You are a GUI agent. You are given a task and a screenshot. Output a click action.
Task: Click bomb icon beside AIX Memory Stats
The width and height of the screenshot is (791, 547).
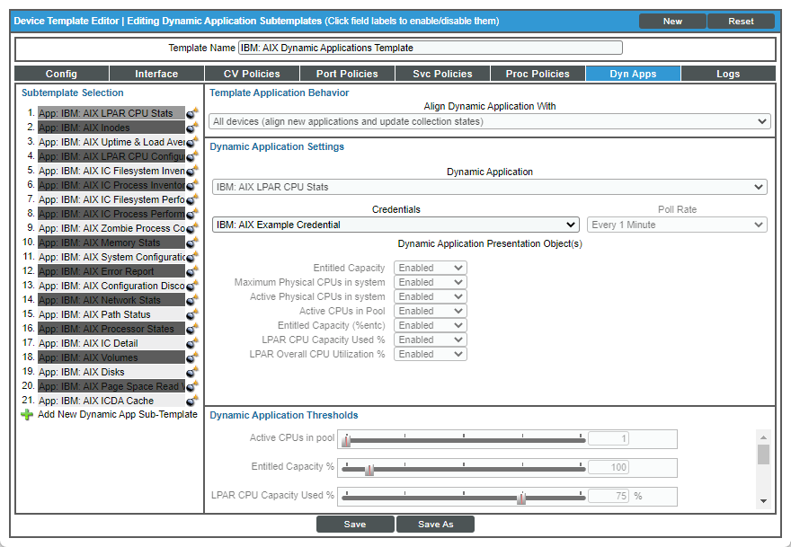(192, 243)
